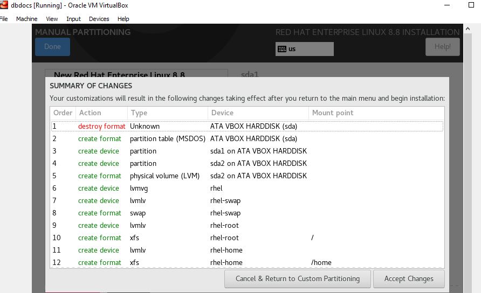Click 'xfs' type in row 10
Viewport: 481px width, 293px height.
click(134, 238)
